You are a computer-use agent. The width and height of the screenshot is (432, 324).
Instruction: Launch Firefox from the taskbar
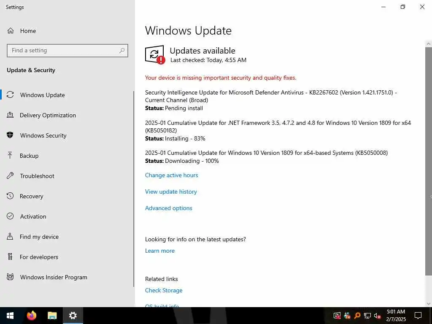click(x=31, y=316)
